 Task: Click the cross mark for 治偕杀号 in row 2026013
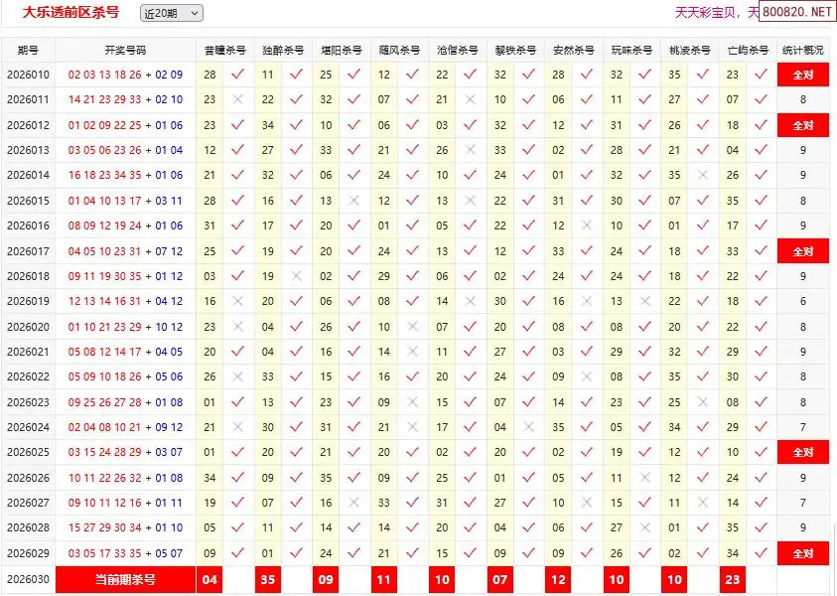[471, 150]
